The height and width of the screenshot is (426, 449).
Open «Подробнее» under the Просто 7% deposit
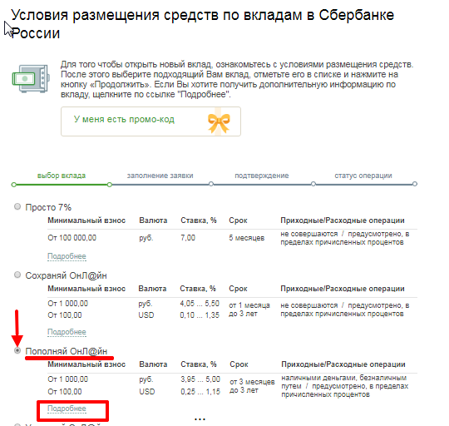67,256
